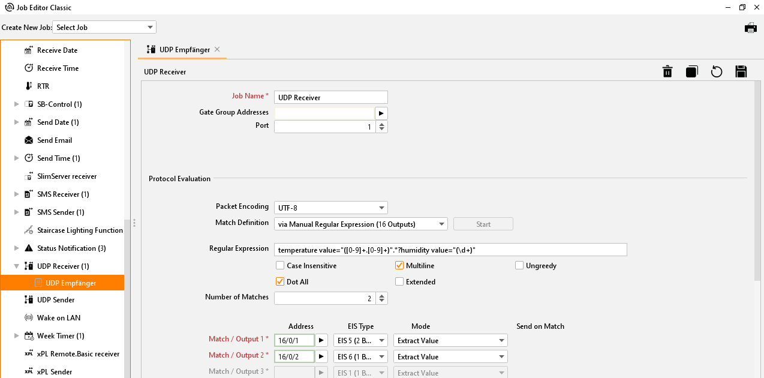Image resolution: width=764 pixels, height=378 pixels.
Task: Click the reset/revert arrow icon
Action: pos(716,72)
